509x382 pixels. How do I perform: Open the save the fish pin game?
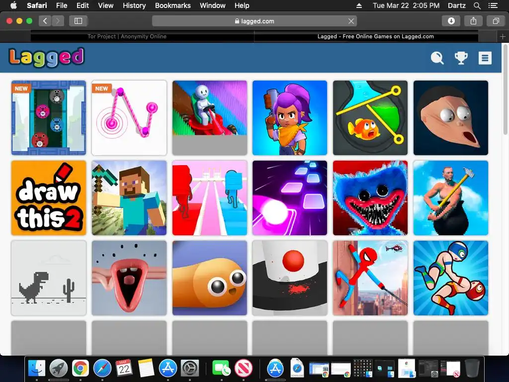370,118
